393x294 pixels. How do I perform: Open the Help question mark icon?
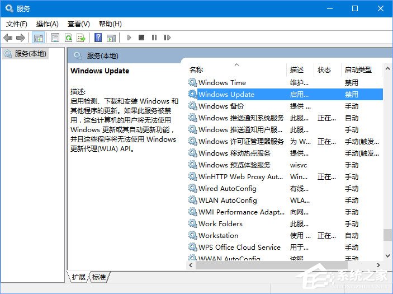[98, 38]
